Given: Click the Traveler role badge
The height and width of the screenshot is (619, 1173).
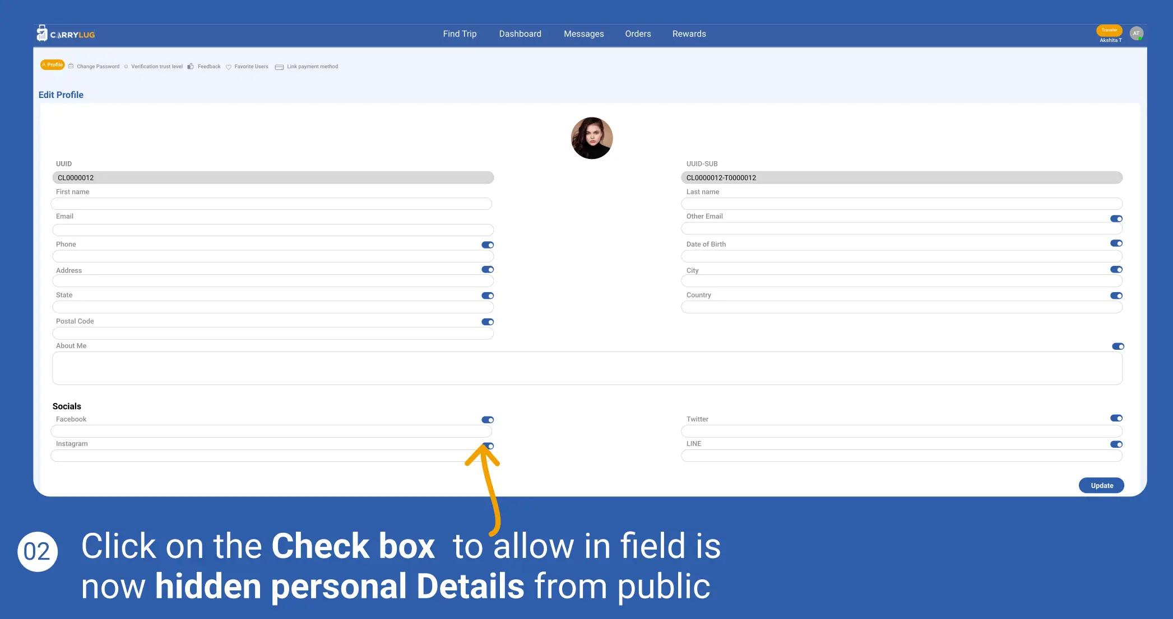Looking at the screenshot, I should pyautogui.click(x=1109, y=30).
